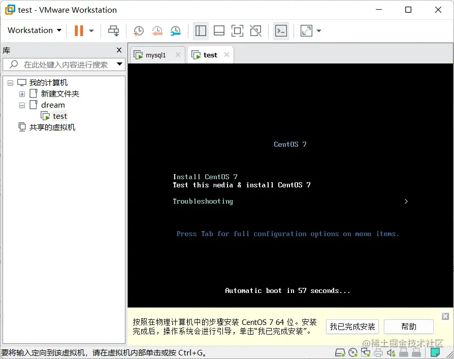Image resolution: width=454 pixels, height=359 pixels.
Task: Switch to the test tab
Action: (x=210, y=55)
